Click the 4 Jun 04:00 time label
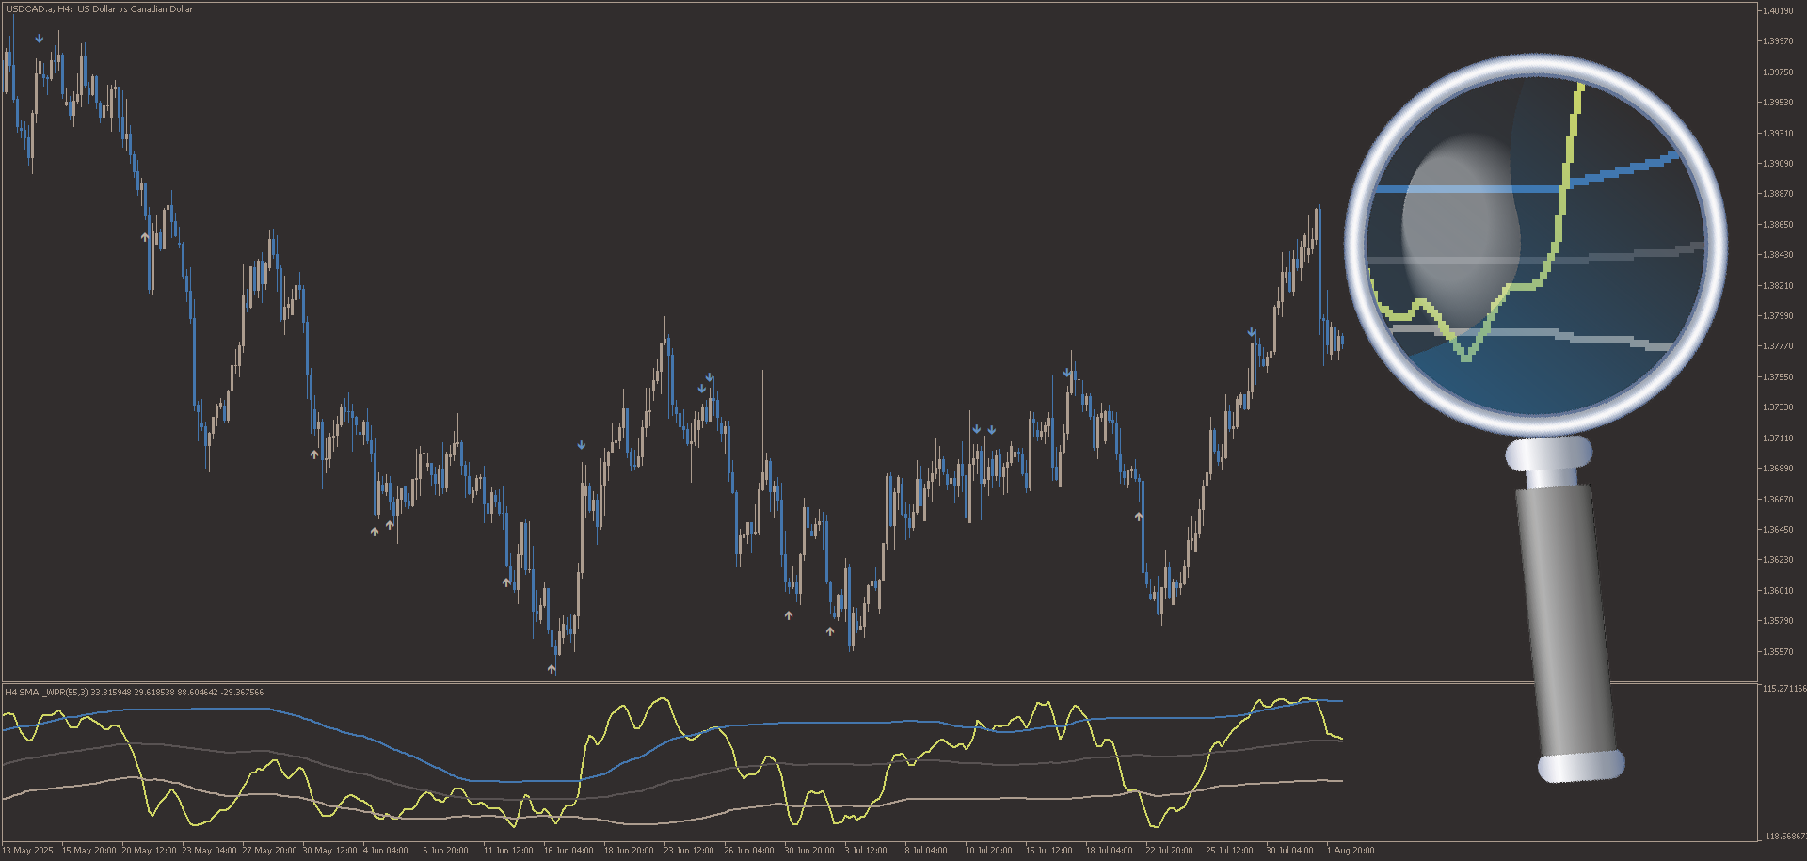Viewport: 1807px width, 861px height. point(386,851)
